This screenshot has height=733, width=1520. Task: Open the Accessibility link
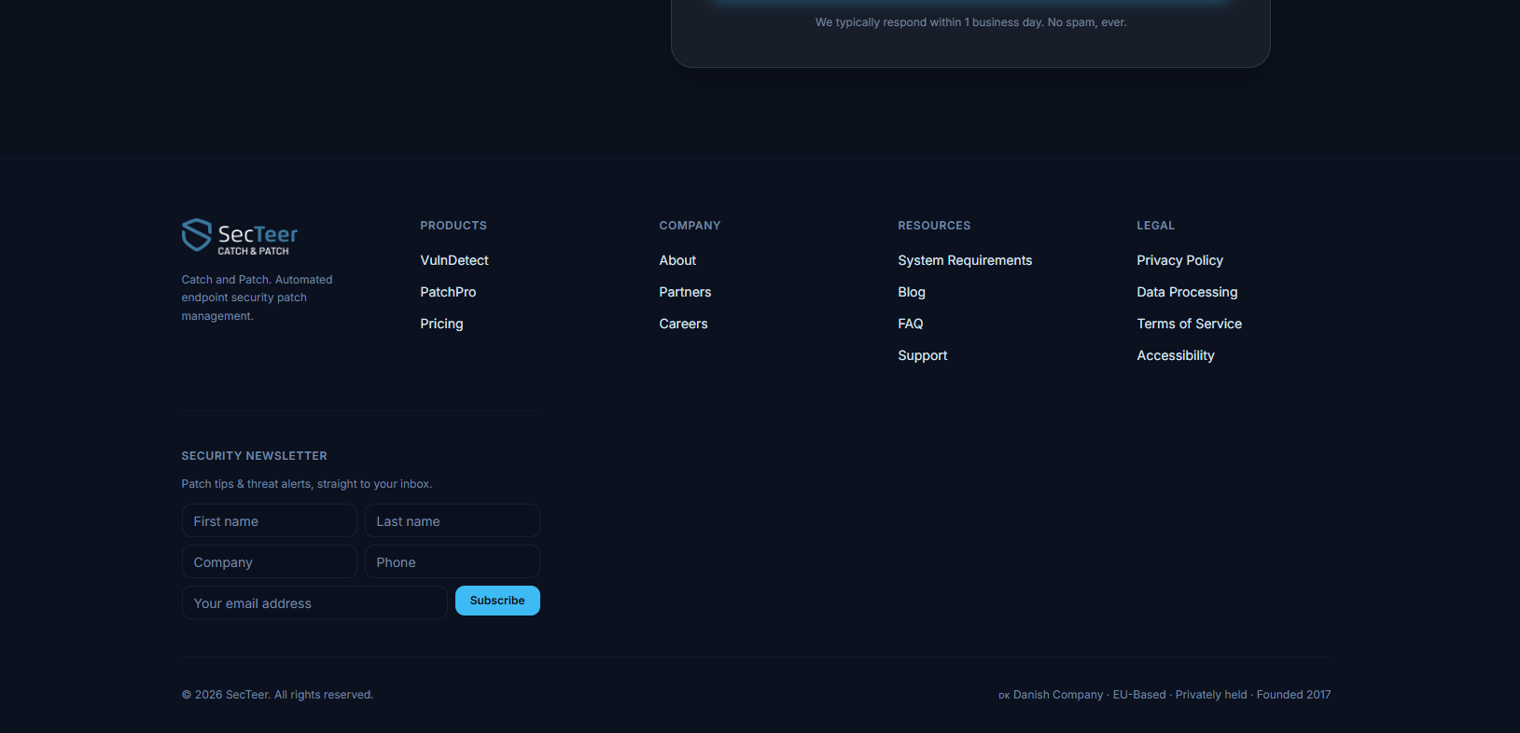1176,355
